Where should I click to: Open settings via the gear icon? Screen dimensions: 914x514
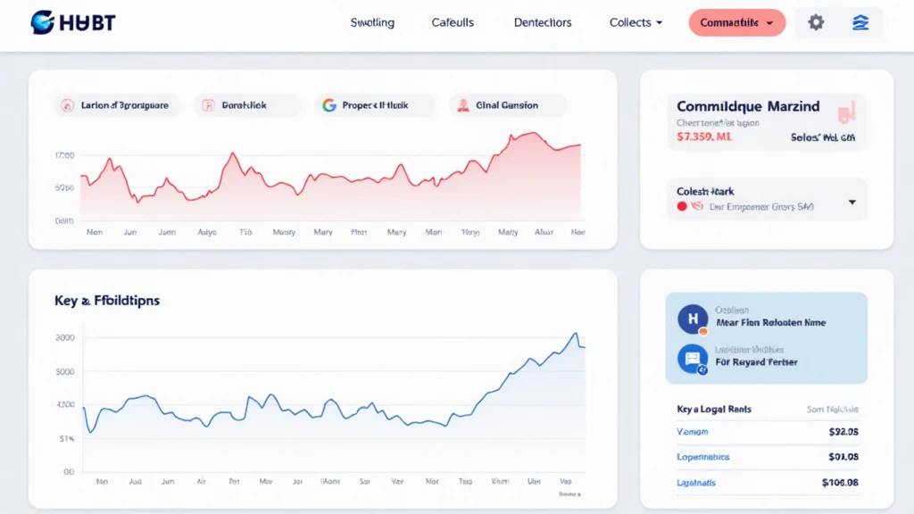click(x=816, y=23)
